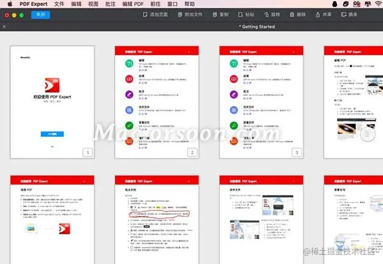Viewport: 383px width, 264px height.
Task: Click the Attach File (附加文件) toolbar button
Action: (x=190, y=15)
